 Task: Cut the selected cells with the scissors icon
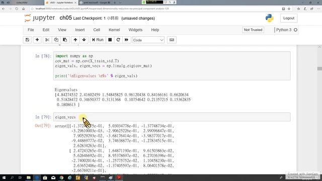point(47,40)
